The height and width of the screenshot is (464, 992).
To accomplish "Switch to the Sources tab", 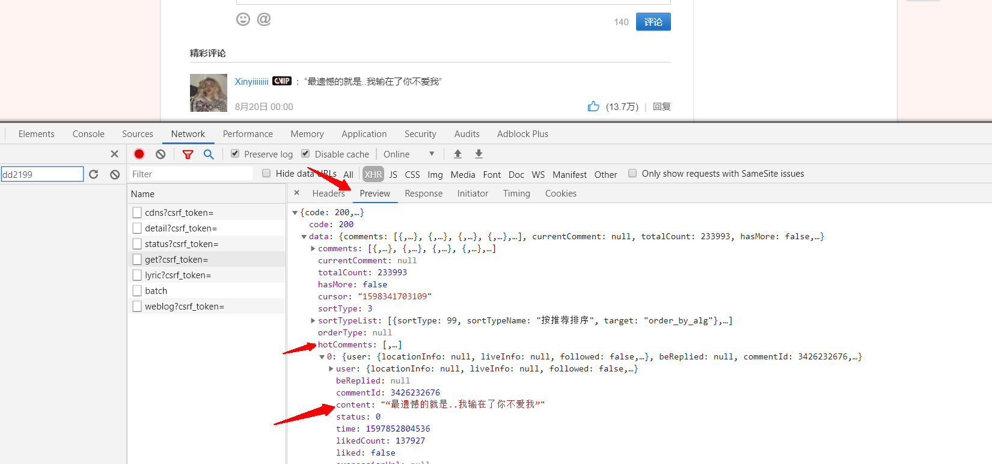I will coord(138,133).
